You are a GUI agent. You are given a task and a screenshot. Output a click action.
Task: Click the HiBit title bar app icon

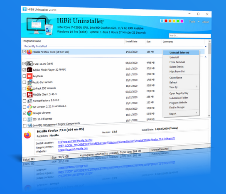tap(25, 9)
